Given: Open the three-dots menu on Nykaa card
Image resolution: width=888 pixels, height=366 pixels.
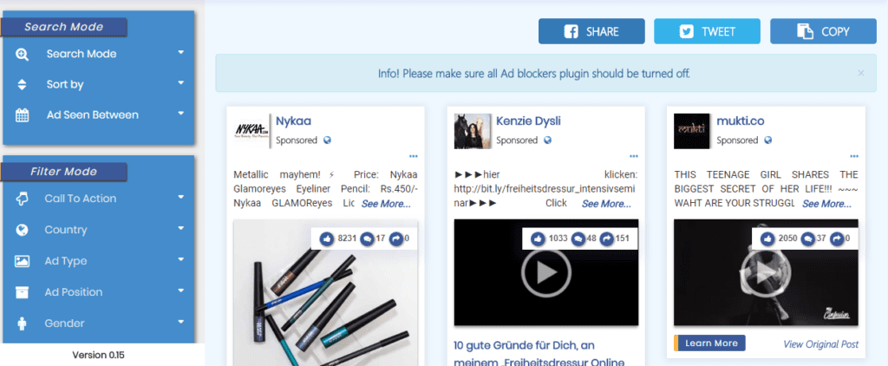Looking at the screenshot, I should (x=413, y=156).
